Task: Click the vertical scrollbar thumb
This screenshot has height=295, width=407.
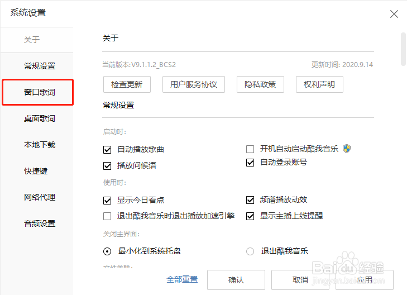Action: pos(403,49)
